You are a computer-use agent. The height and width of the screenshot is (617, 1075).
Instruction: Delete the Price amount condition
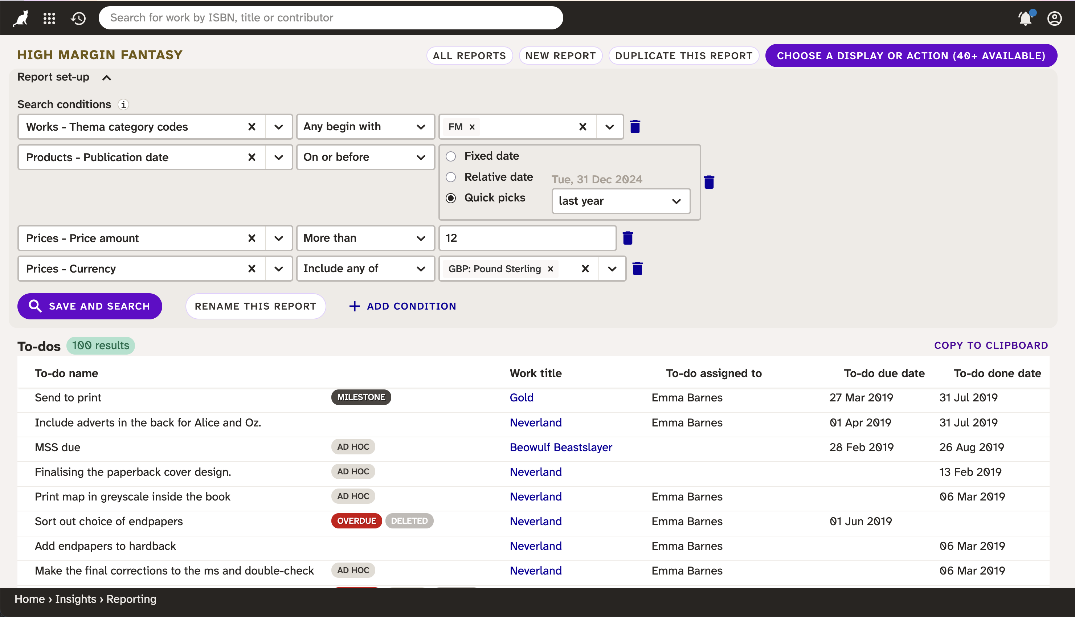click(628, 238)
